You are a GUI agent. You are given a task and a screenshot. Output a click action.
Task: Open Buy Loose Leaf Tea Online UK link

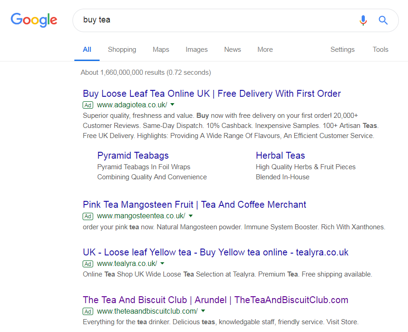coord(212,94)
